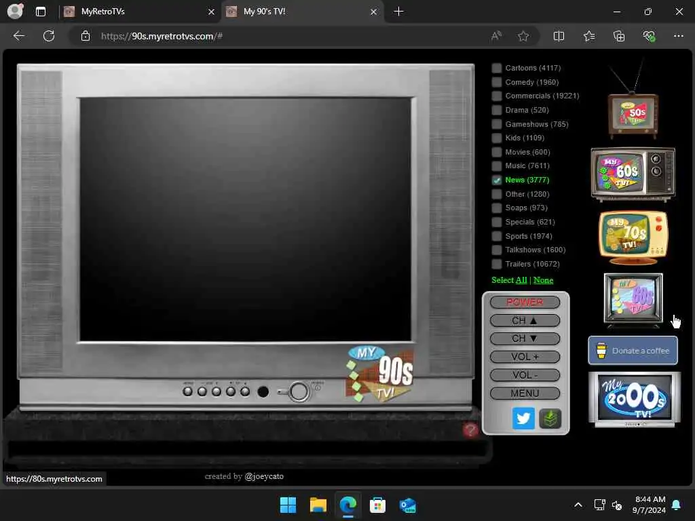The height and width of the screenshot is (521, 695).
Task: Click the TV's round volume knob
Action: pyautogui.click(x=299, y=392)
